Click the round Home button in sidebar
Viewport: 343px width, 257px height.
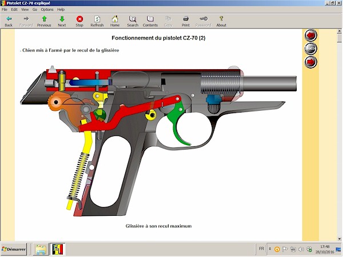[x=310, y=49]
